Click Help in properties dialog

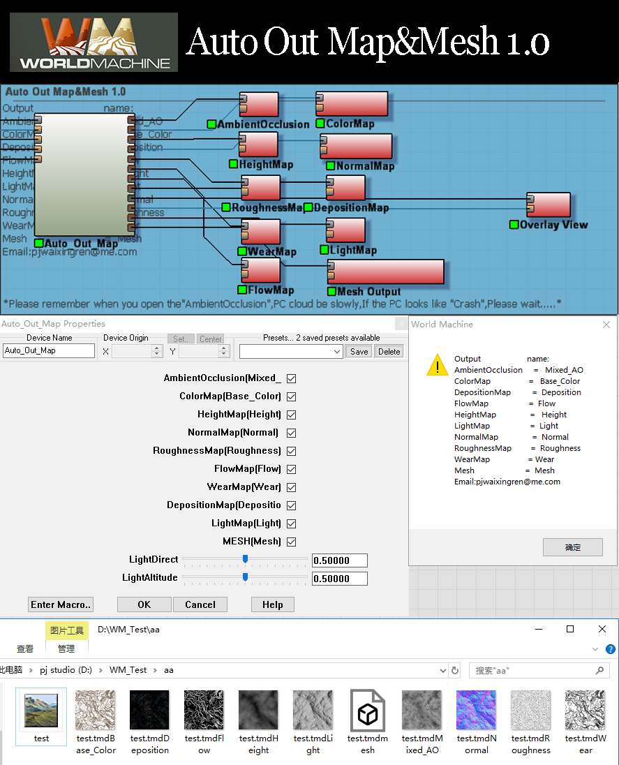click(x=273, y=604)
